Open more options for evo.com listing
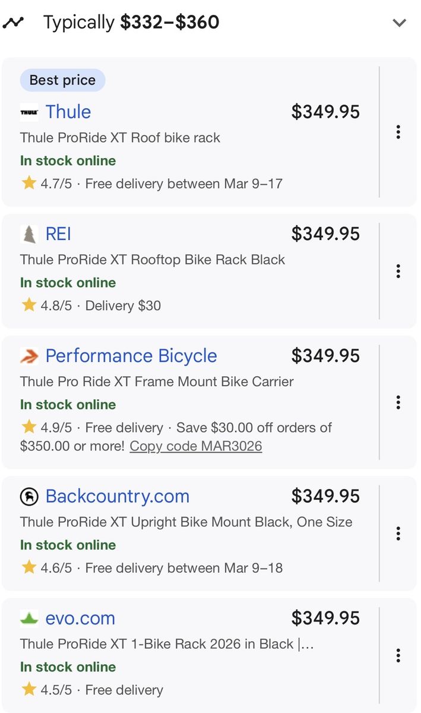Viewport: 421px width, 713px height. pyautogui.click(x=398, y=655)
